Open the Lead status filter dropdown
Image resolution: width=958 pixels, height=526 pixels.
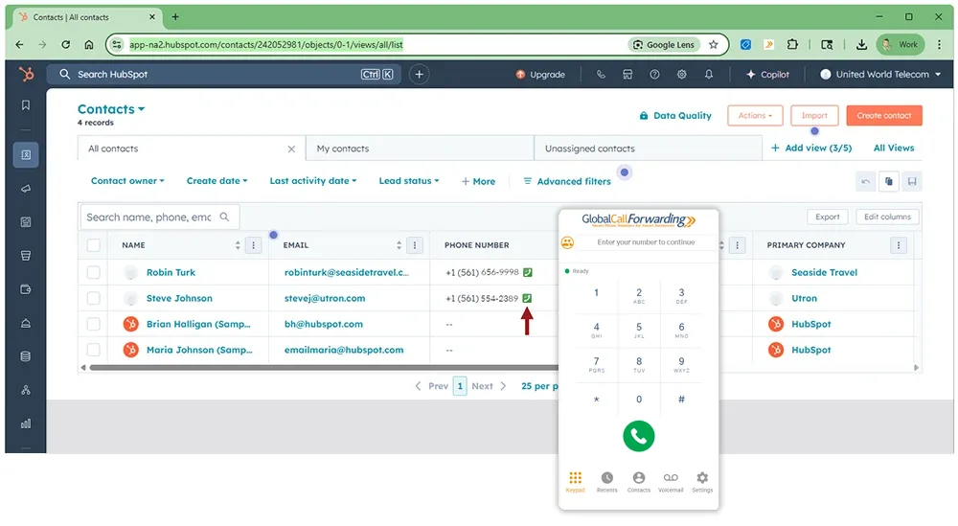click(409, 181)
